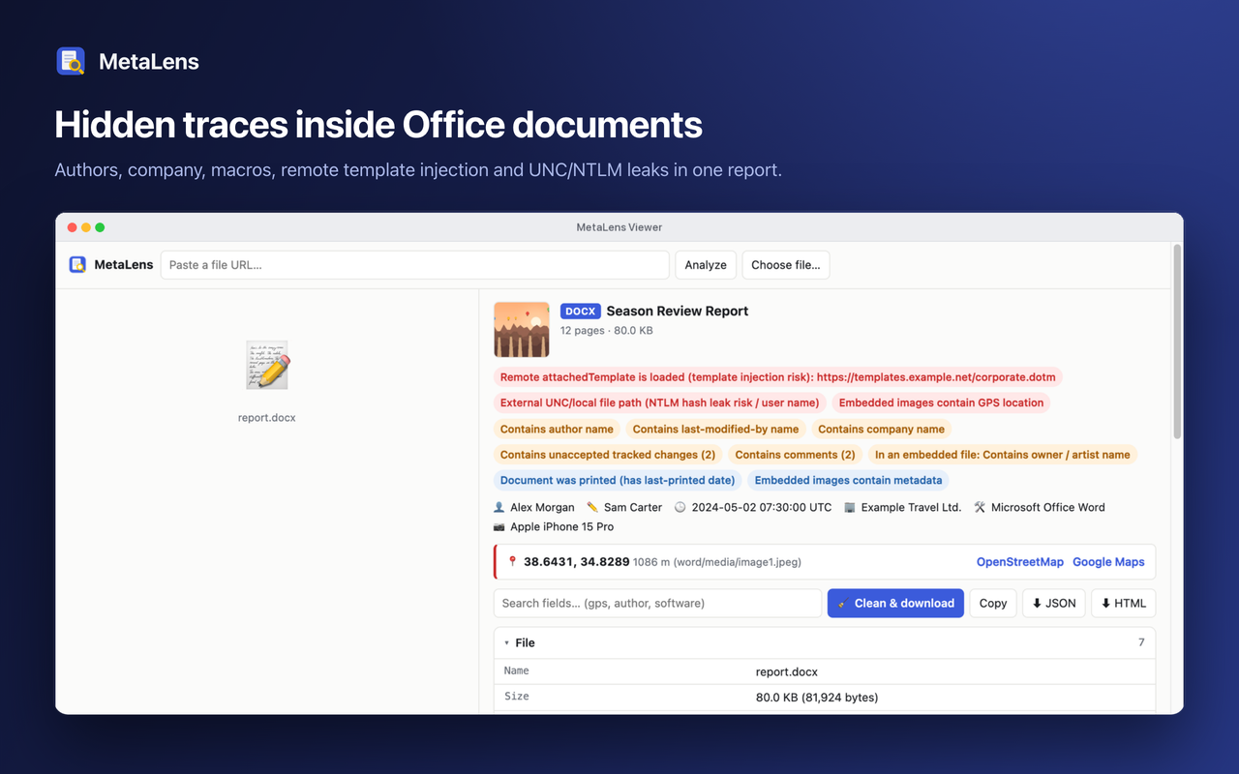Export the report as JSON

(x=1054, y=603)
